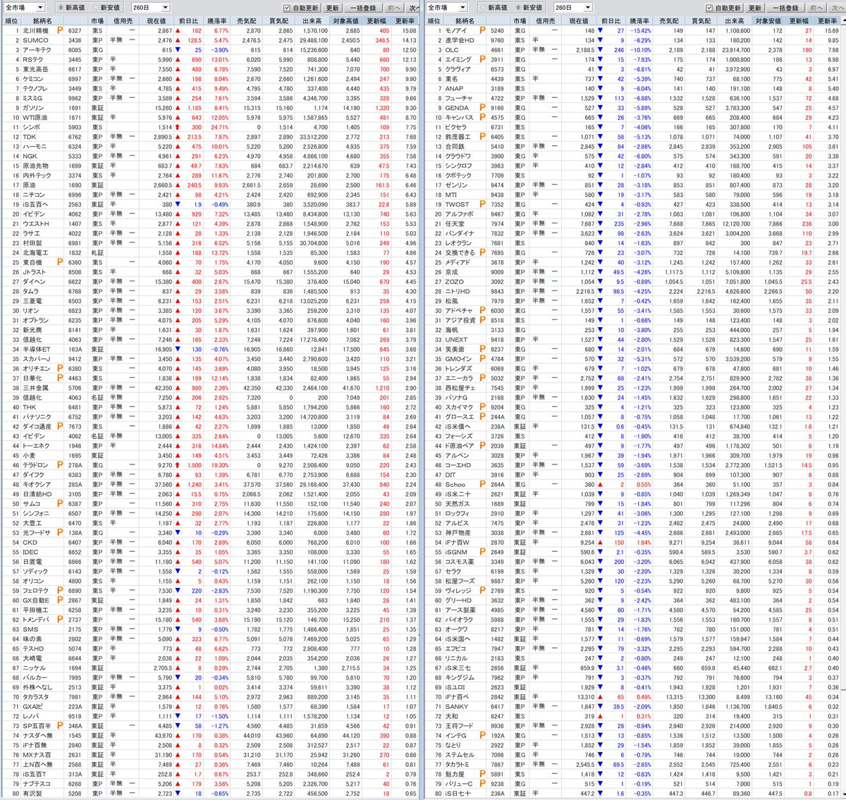Sort right panel by 更新率 column header

point(827,21)
